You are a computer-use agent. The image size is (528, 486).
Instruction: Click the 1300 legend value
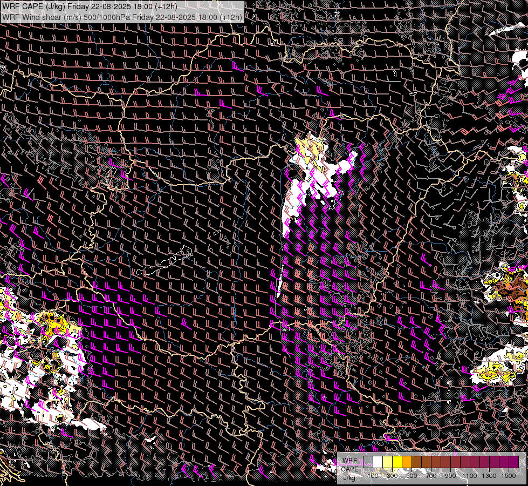tap(489, 476)
